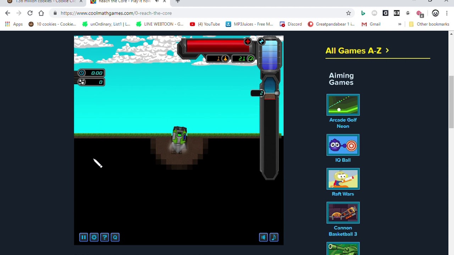Open the game help question mark
Viewport: 454px width, 255px height.
pyautogui.click(x=105, y=237)
